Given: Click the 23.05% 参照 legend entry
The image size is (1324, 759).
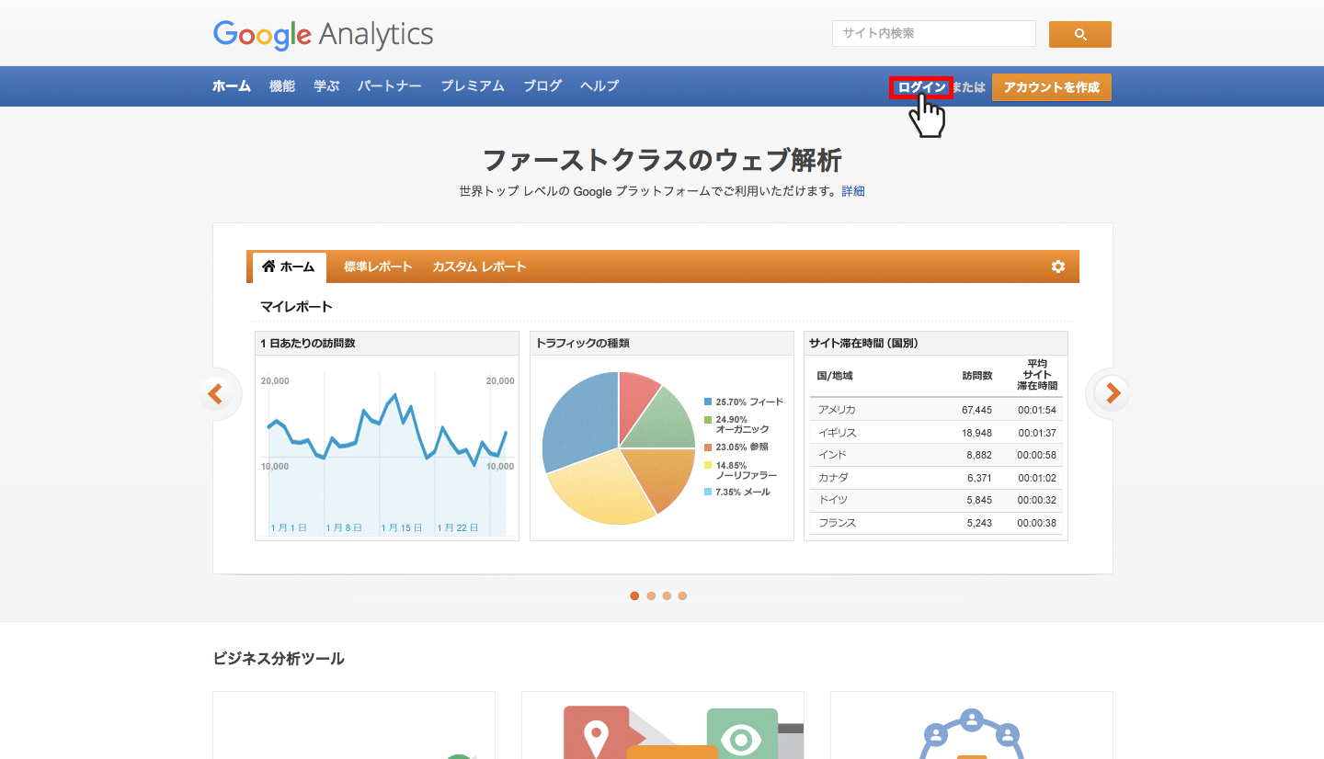Looking at the screenshot, I should 736,447.
